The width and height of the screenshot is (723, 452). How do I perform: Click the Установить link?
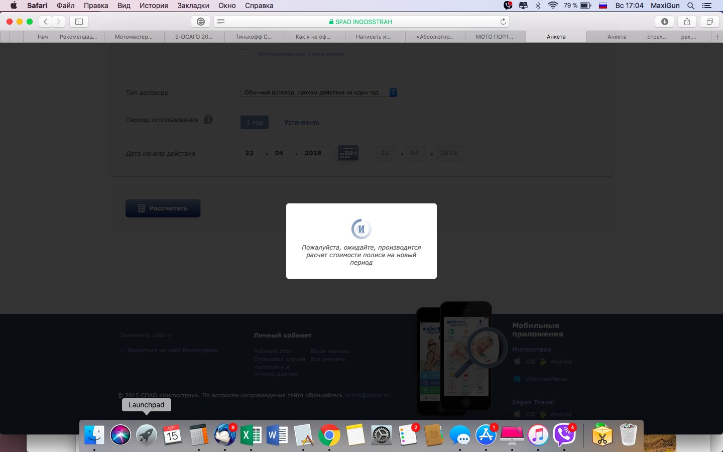tap(301, 123)
